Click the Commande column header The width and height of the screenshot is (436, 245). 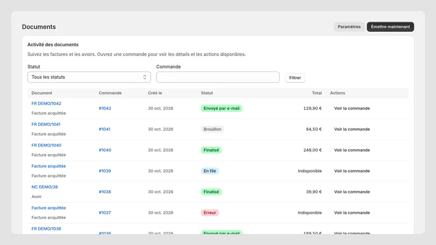tap(110, 93)
